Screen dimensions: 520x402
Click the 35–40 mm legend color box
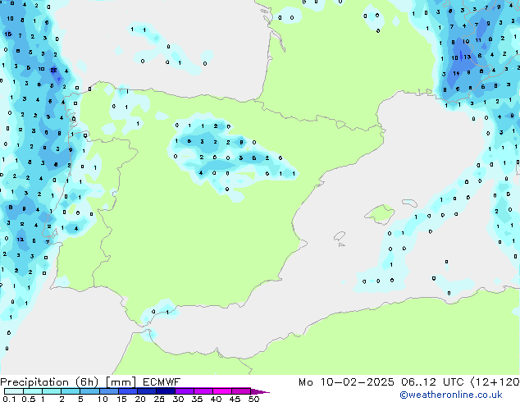(203, 391)
